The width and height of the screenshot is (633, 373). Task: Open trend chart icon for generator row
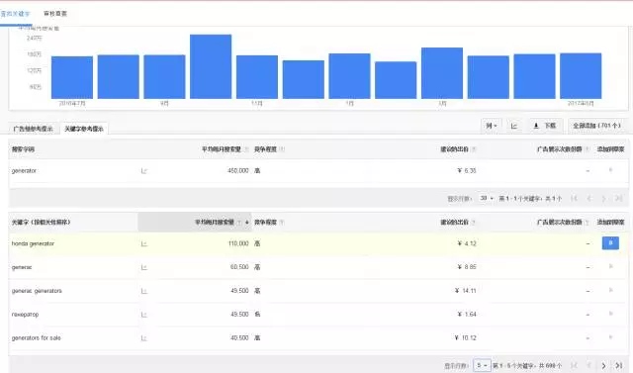(x=143, y=171)
